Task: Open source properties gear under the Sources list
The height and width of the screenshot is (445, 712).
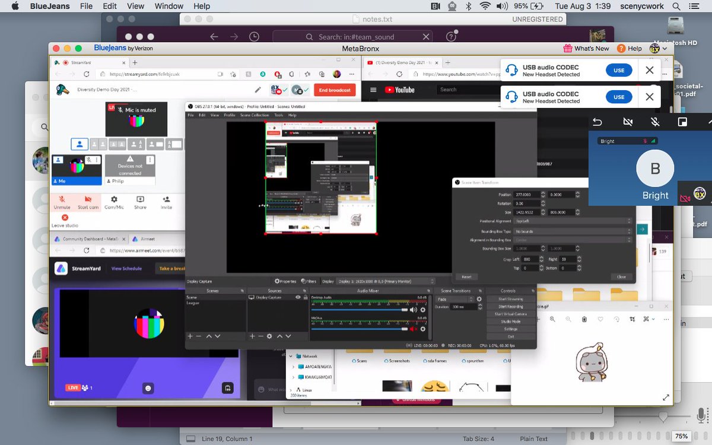Action: [269, 336]
